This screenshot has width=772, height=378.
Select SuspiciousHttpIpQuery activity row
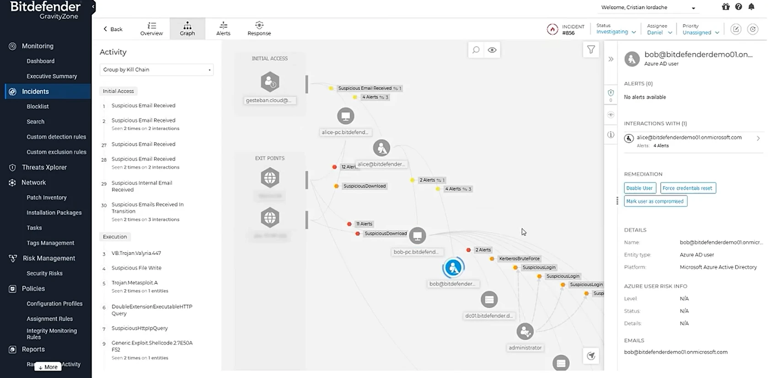pos(139,329)
